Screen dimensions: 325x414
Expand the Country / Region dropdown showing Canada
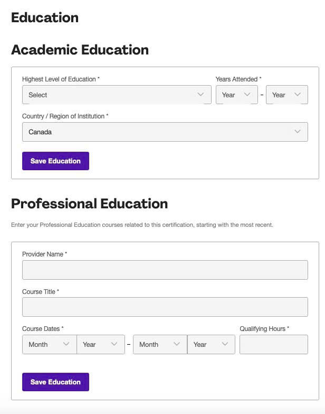[165, 132]
